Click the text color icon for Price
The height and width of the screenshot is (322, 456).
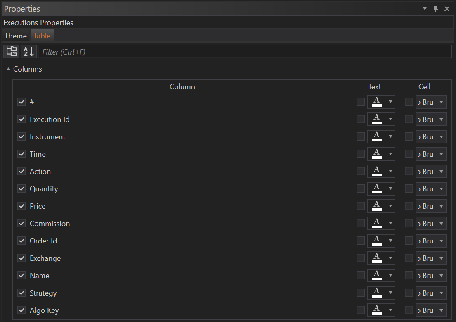click(x=376, y=206)
